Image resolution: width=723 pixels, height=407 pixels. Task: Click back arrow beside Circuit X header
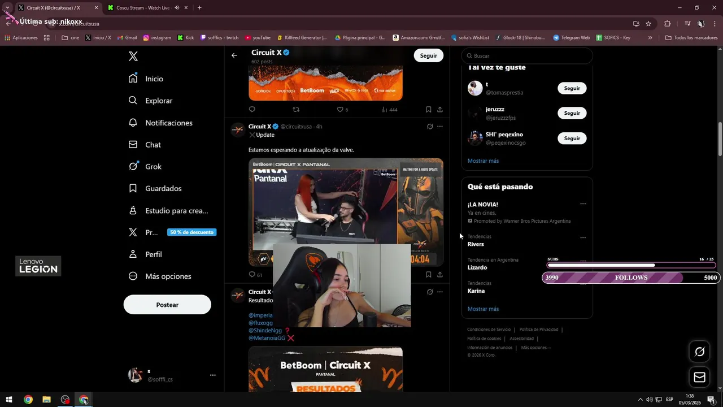tap(234, 55)
